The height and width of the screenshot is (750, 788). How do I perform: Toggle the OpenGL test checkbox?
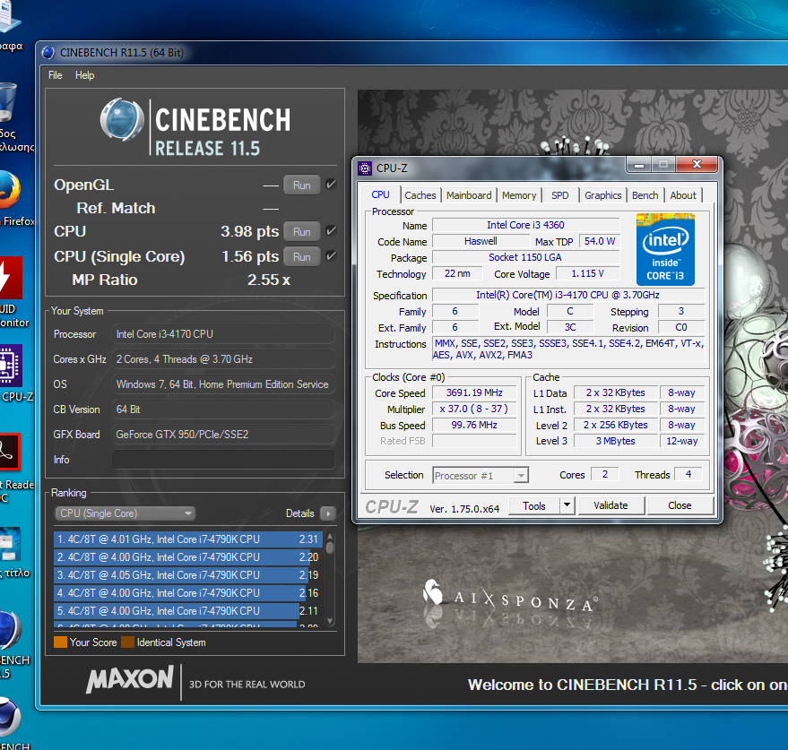pyautogui.click(x=331, y=185)
